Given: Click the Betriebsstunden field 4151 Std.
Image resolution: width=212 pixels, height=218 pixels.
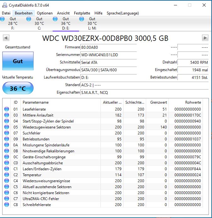Looking at the screenshot, I should pos(193,77).
